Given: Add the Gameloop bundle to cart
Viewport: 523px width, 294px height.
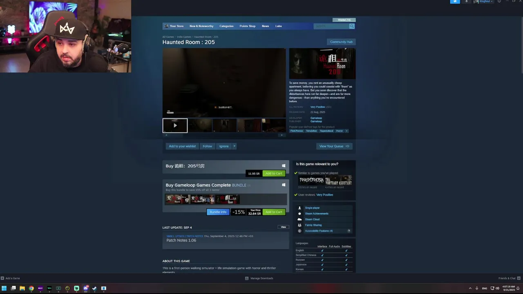Looking at the screenshot, I should 274,212.
